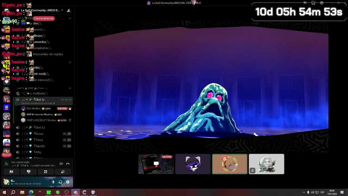The height and width of the screenshot is (196, 348).
Task: Open the server icon with 27 badge
Action: click(7, 98)
